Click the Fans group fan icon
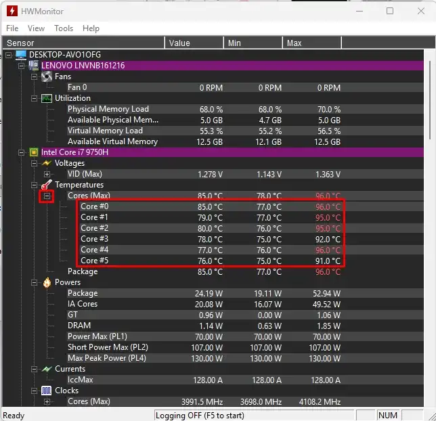436x421 pixels. [47, 76]
